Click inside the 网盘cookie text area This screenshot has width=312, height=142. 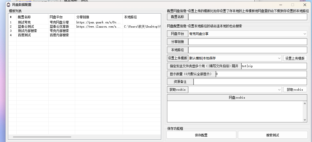[x=235, y=111]
